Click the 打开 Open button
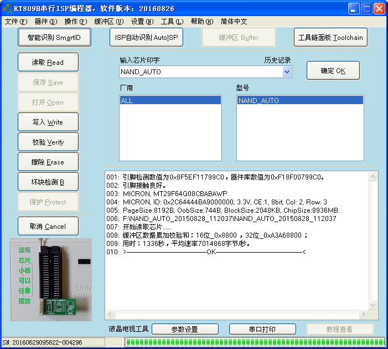The width and height of the screenshot is (388, 349). pos(48,102)
